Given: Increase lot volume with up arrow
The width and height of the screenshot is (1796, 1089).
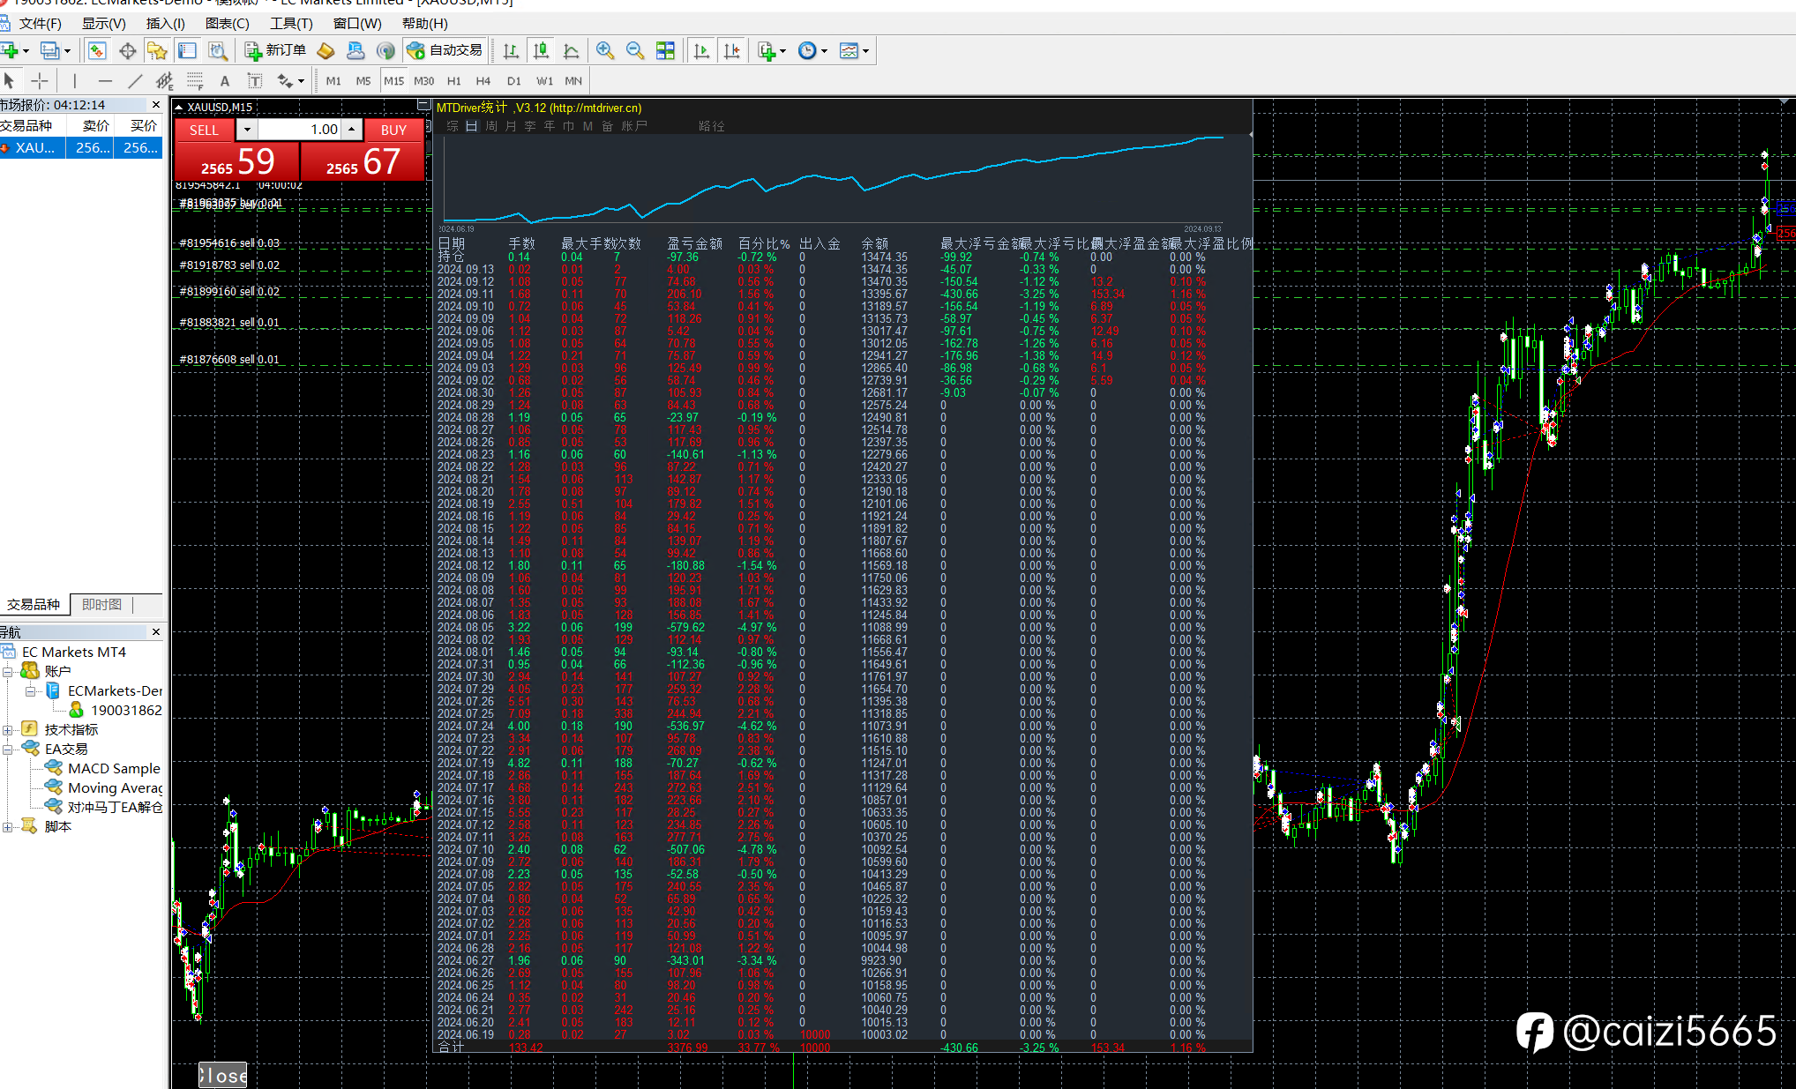Looking at the screenshot, I should pos(352,130).
